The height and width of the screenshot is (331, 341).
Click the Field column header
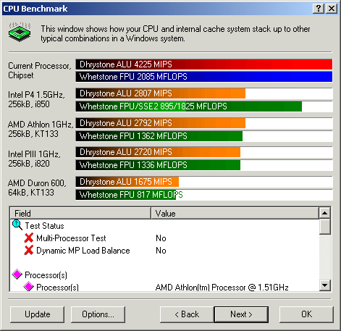click(80, 213)
